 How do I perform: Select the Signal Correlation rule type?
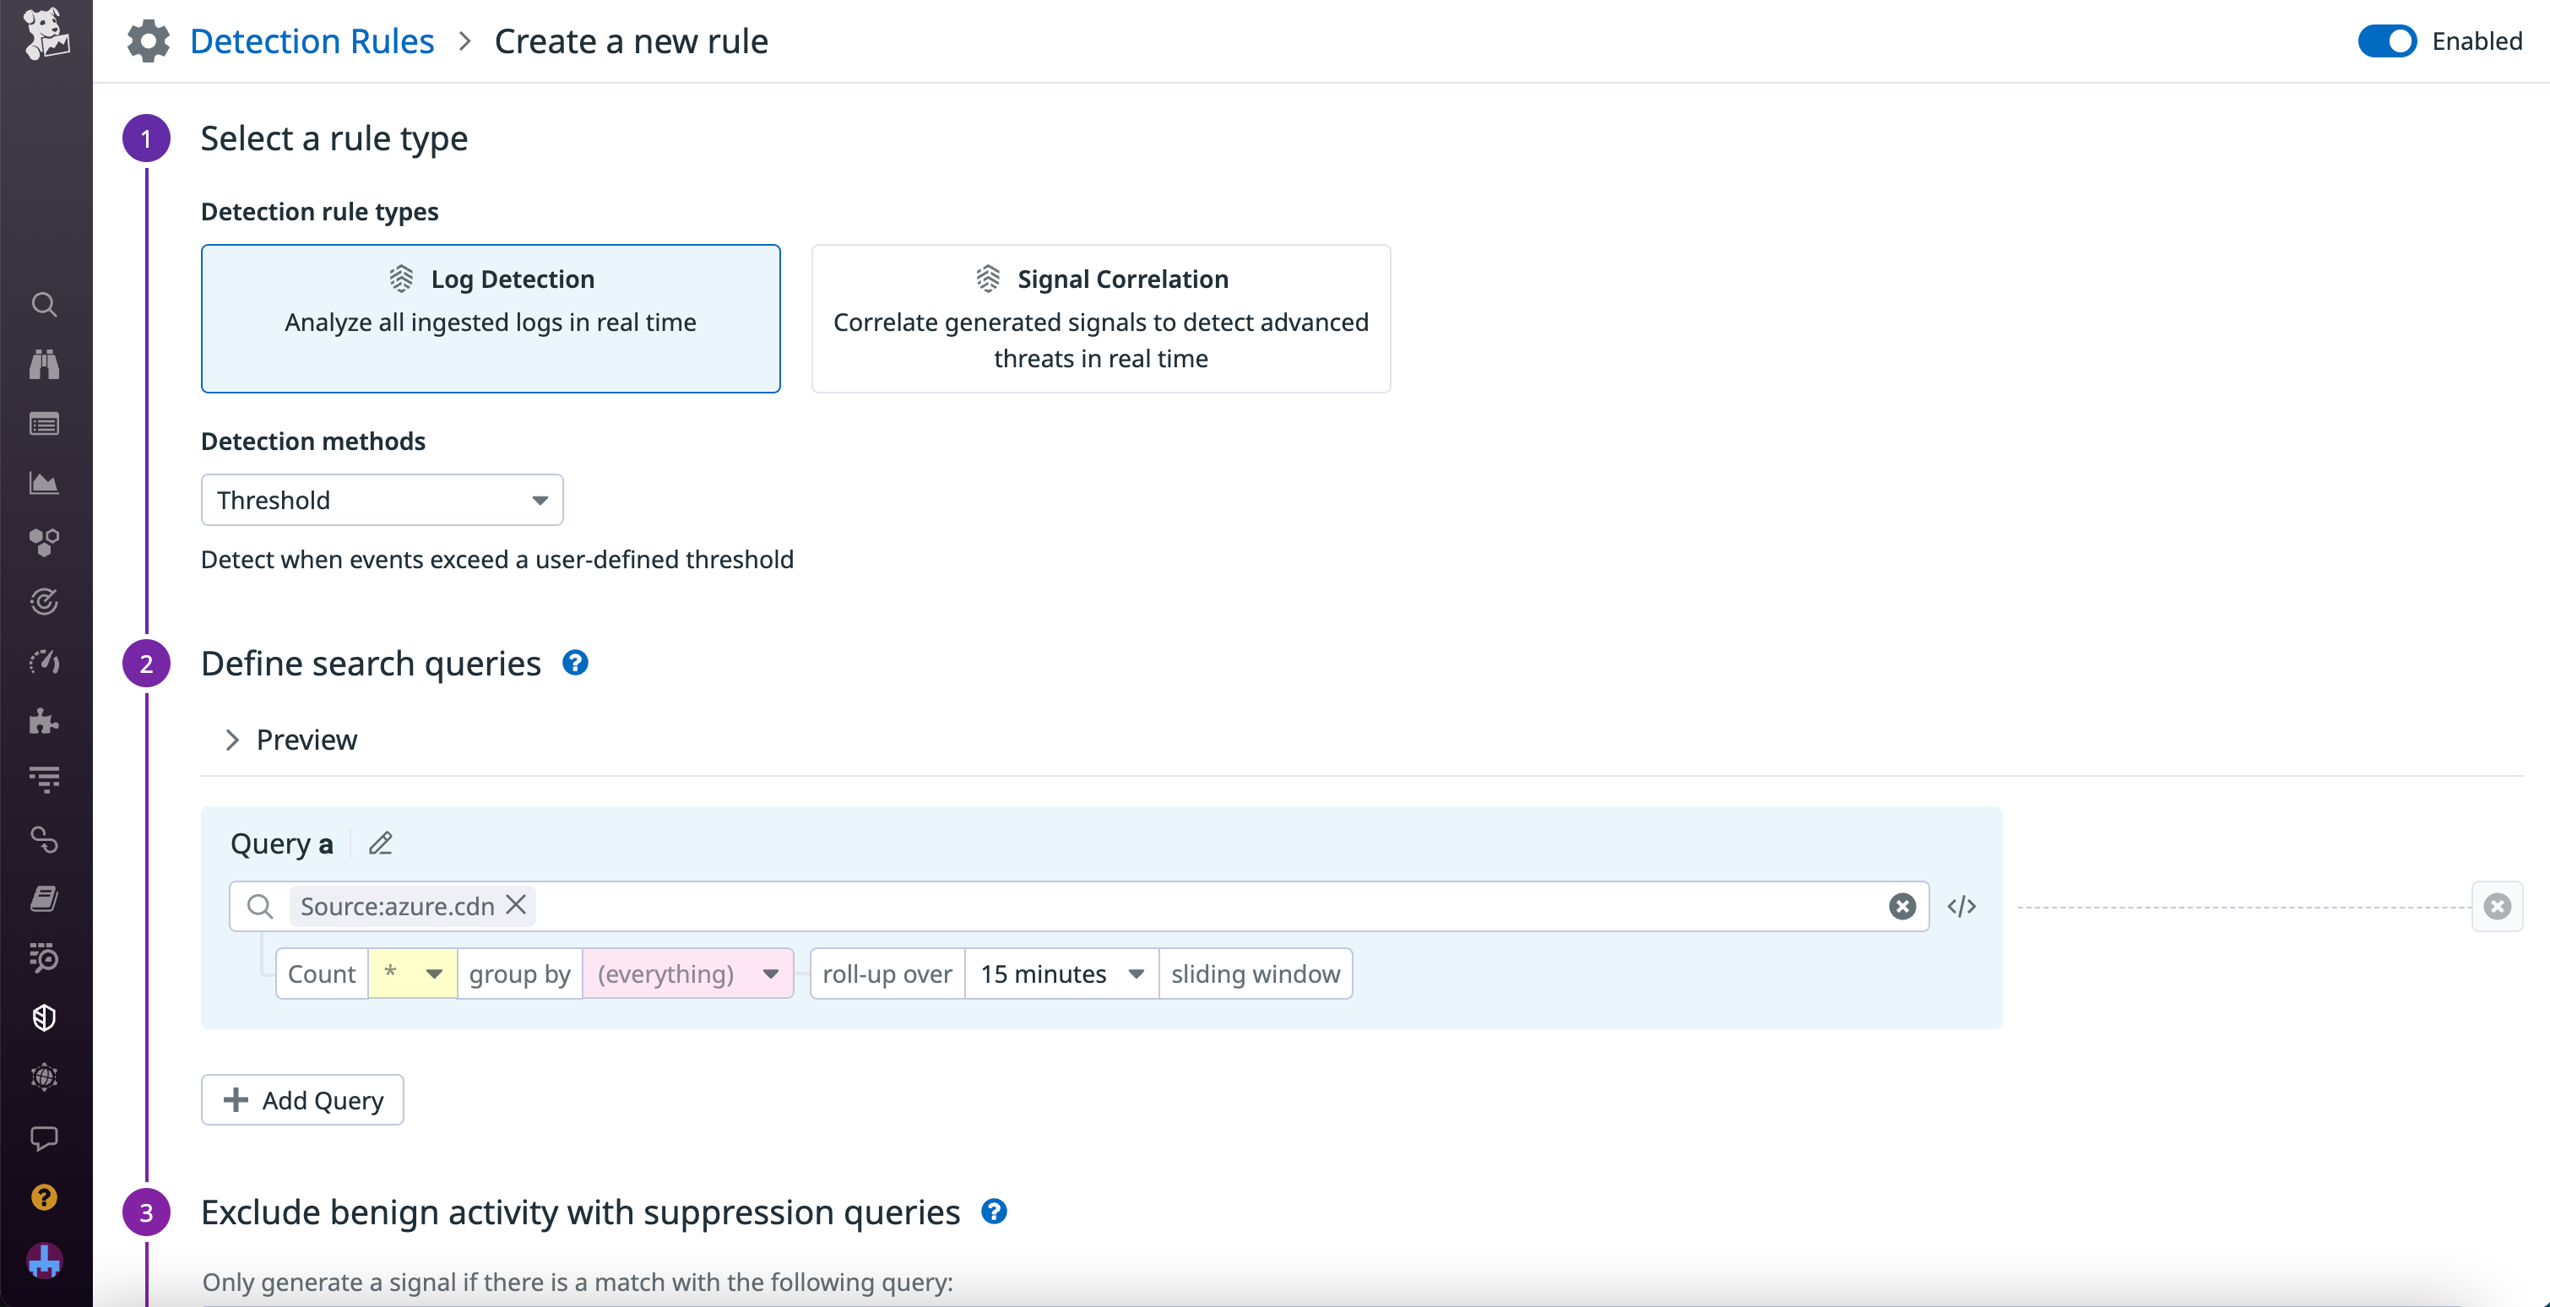tap(1101, 319)
